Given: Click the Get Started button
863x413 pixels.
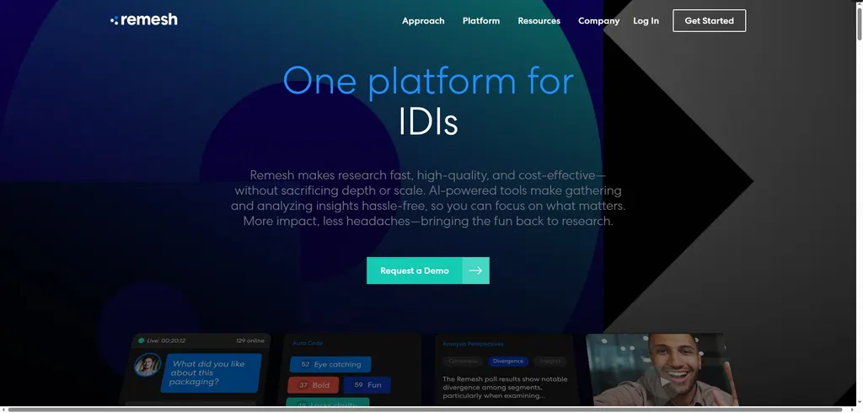Looking at the screenshot, I should click(709, 21).
